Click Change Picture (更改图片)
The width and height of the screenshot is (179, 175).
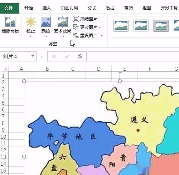tap(86, 27)
